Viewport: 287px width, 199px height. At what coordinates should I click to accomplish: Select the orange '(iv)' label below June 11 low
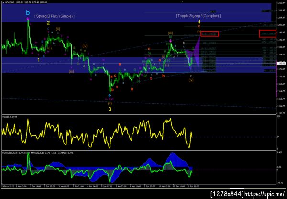point(191,80)
